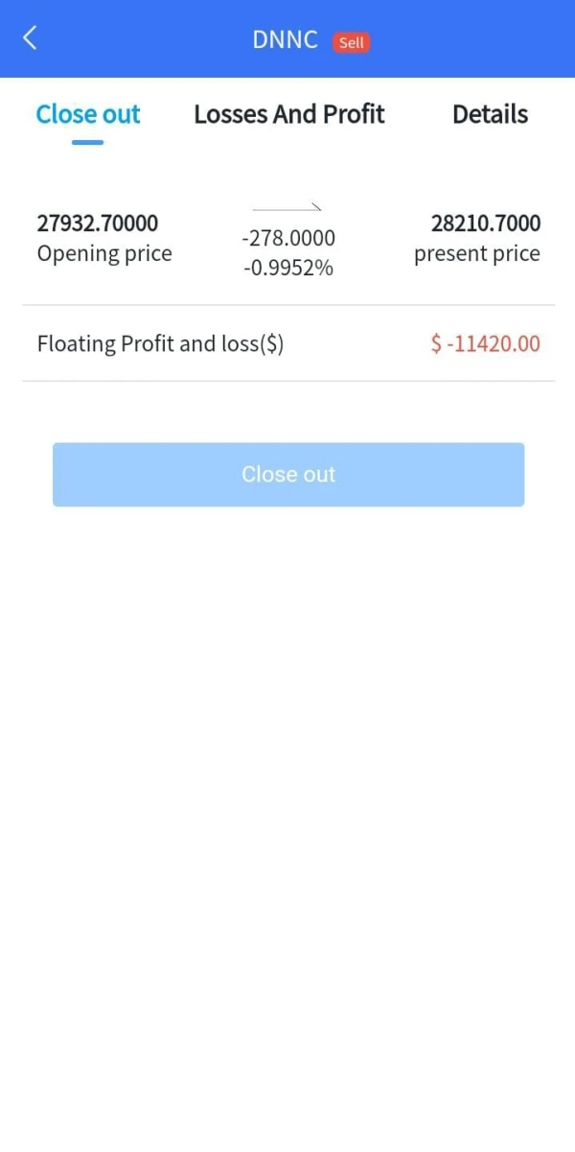Tap the Opening price label

(104, 254)
